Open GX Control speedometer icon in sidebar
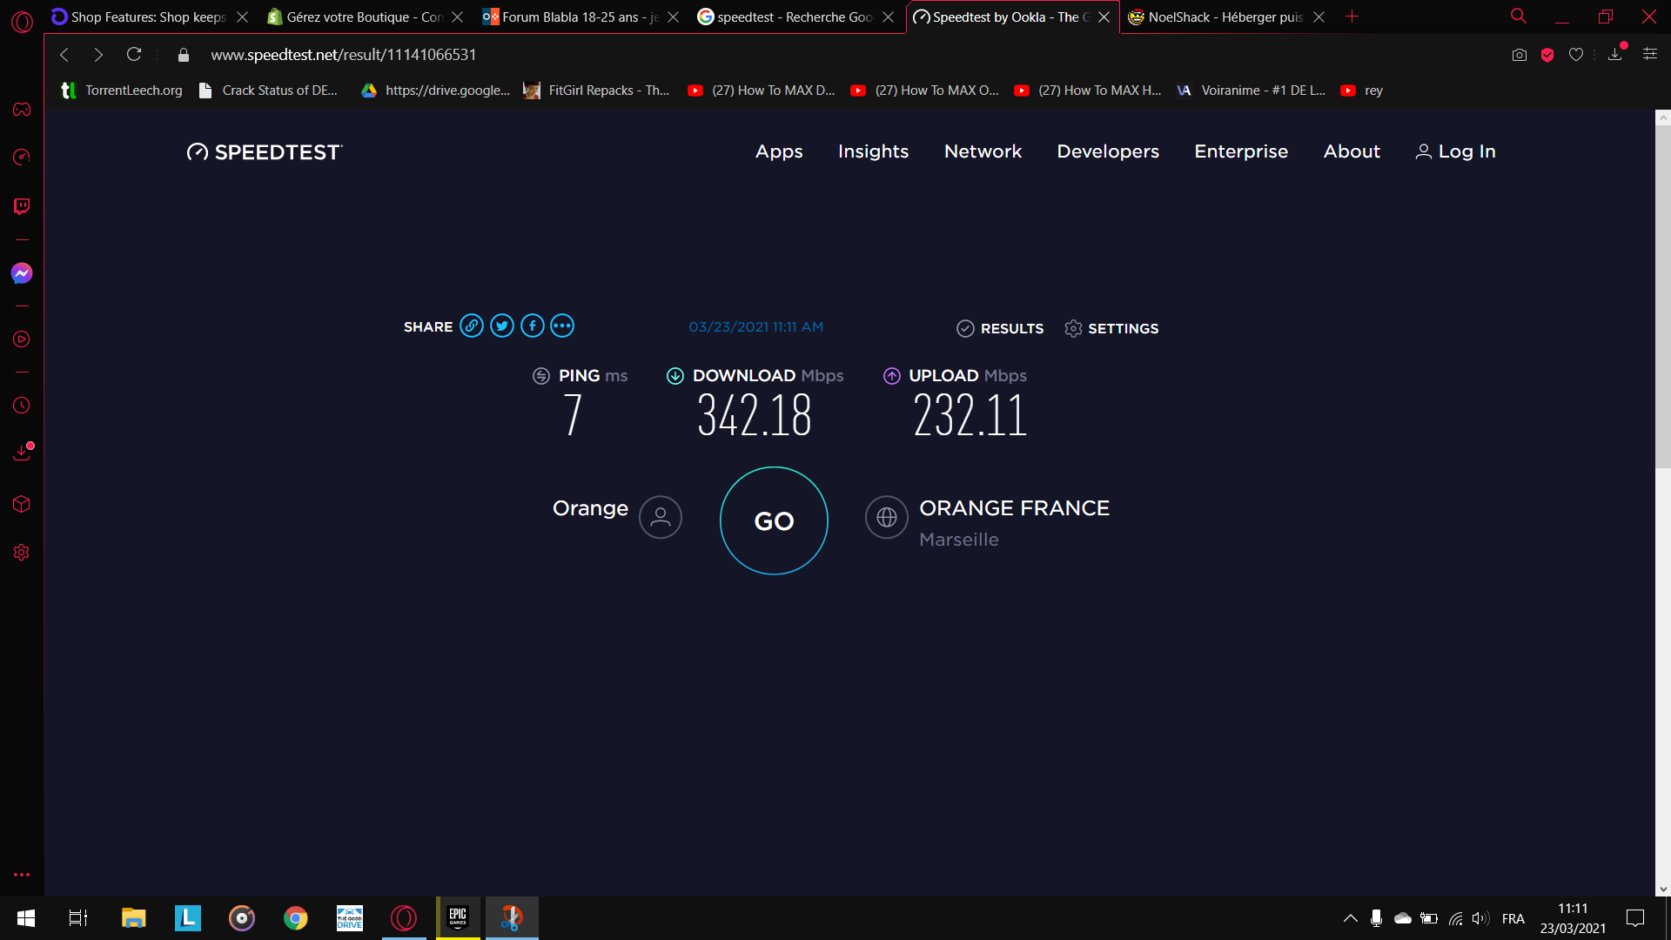 pos(22,158)
